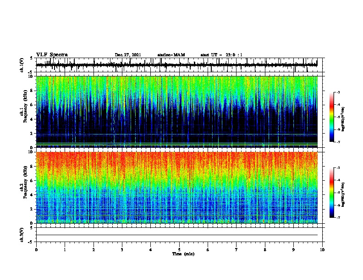Click the "8" kHz tick on ch.1 frequency axis
The height and width of the screenshot is (280, 363).
tap(32, 91)
